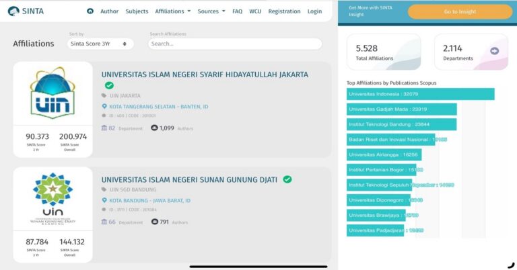Image resolution: width=517 pixels, height=270 pixels.
Task: Go to home via house icon
Action: (90, 11)
